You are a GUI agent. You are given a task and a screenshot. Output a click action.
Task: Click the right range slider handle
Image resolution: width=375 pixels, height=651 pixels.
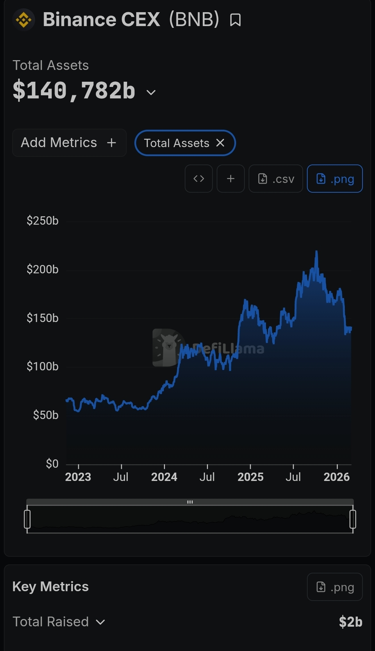(x=353, y=519)
